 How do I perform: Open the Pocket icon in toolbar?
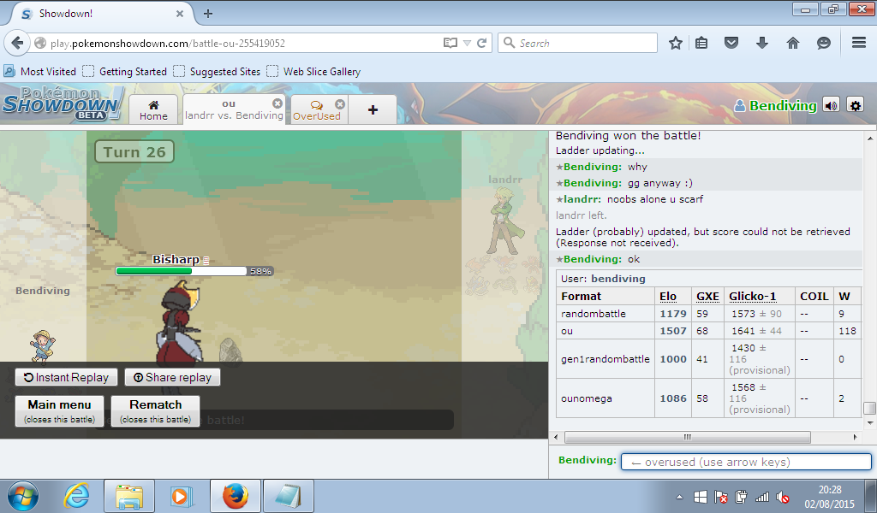pos(731,43)
